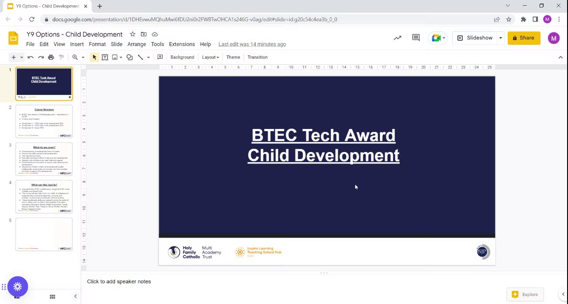Open the Layout dropdown
This screenshot has height=304, width=568.
[x=210, y=57]
